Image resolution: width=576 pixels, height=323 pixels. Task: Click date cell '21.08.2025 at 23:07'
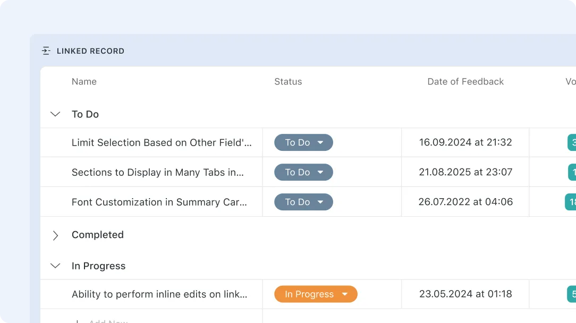coord(465,172)
